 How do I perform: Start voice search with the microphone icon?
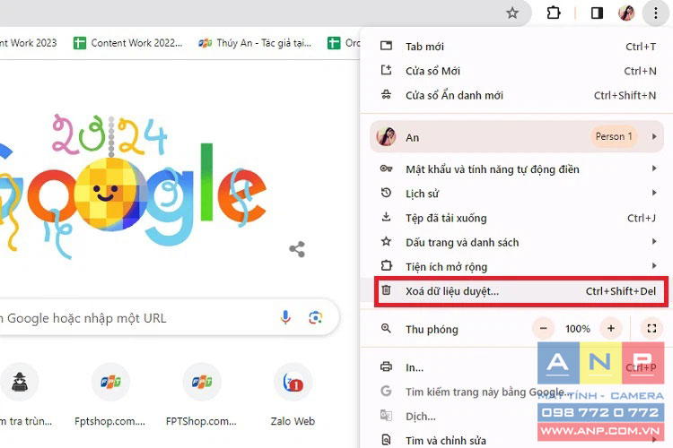click(x=285, y=317)
